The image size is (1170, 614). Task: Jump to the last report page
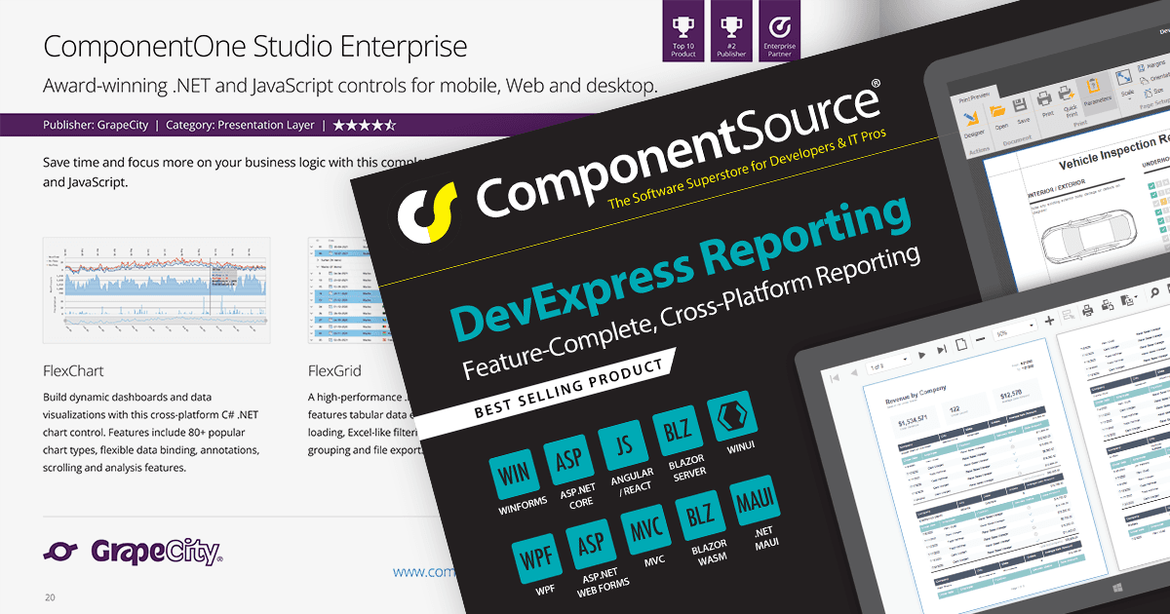(941, 349)
